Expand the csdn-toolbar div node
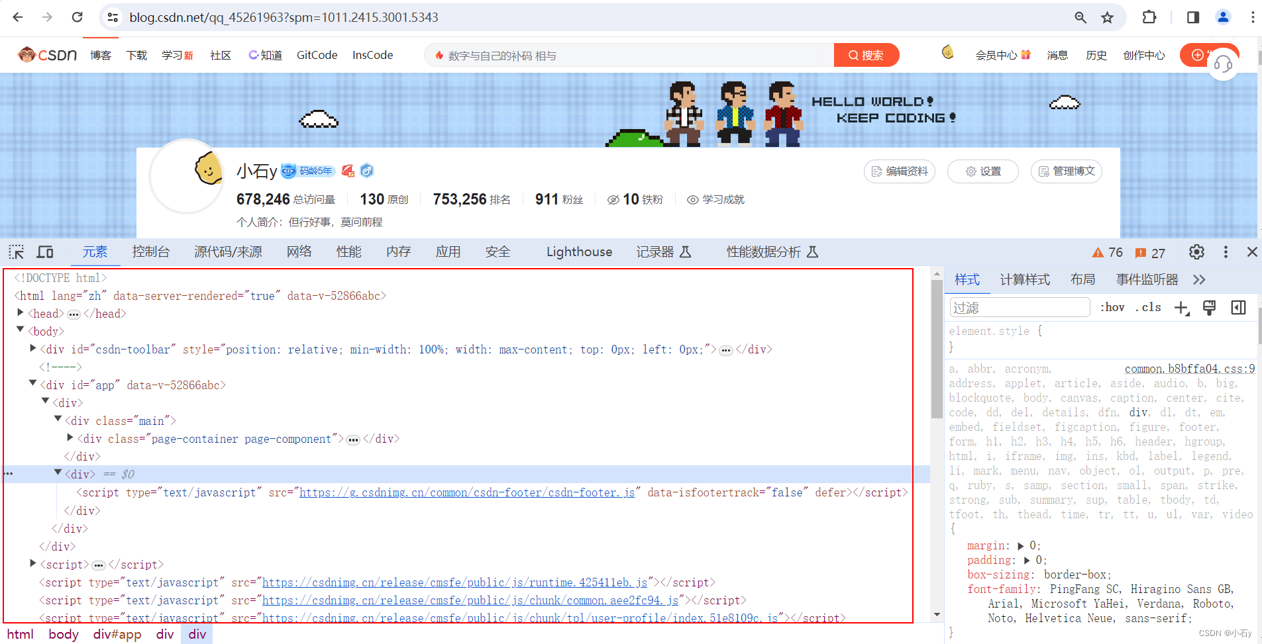 click(33, 348)
